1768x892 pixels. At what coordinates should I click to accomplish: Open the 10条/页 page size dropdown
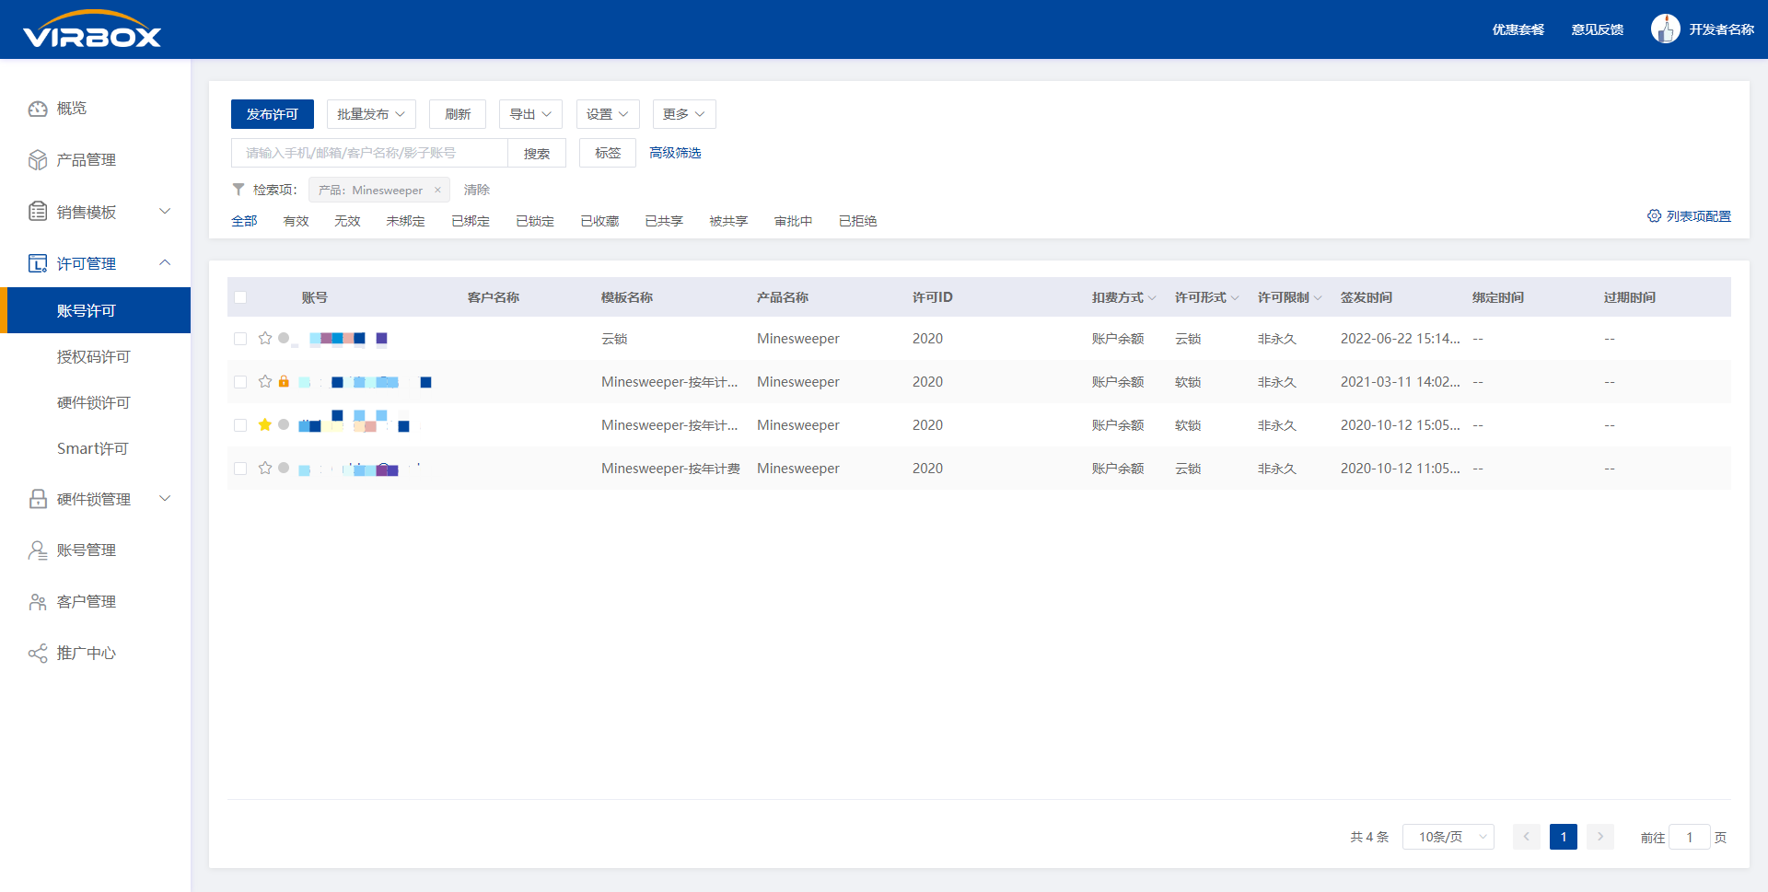click(x=1448, y=837)
